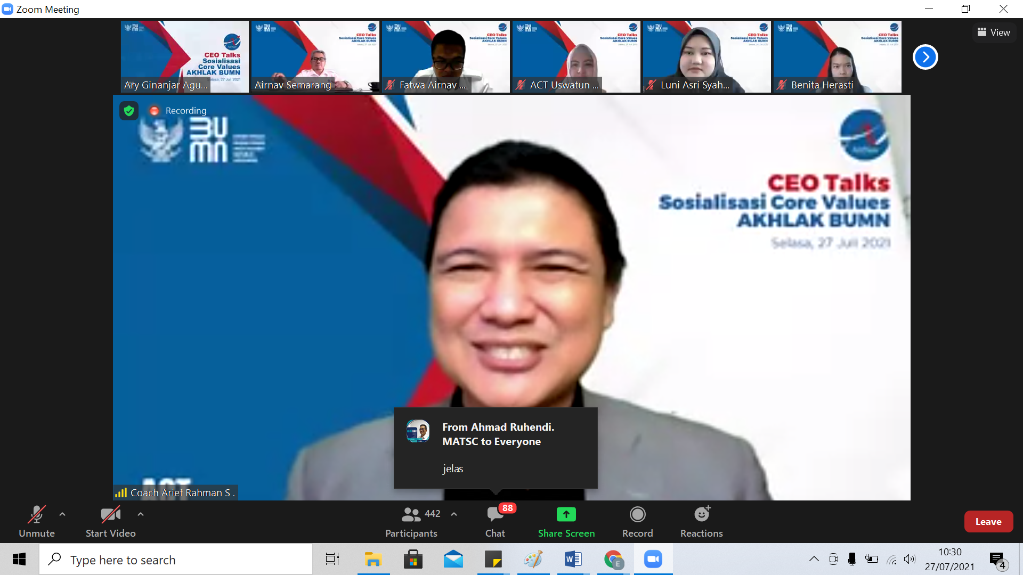The height and width of the screenshot is (575, 1023).
Task: Click the Share Screen icon
Action: 566,514
